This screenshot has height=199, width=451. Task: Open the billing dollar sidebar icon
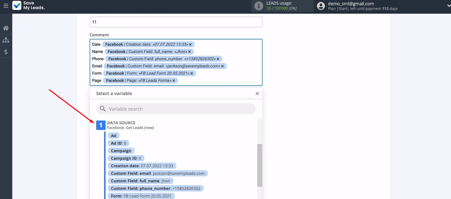(x=6, y=52)
